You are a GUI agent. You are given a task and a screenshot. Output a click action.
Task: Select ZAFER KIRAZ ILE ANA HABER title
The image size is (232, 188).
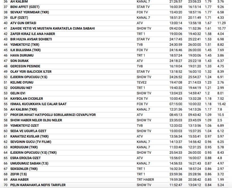point(33,34)
